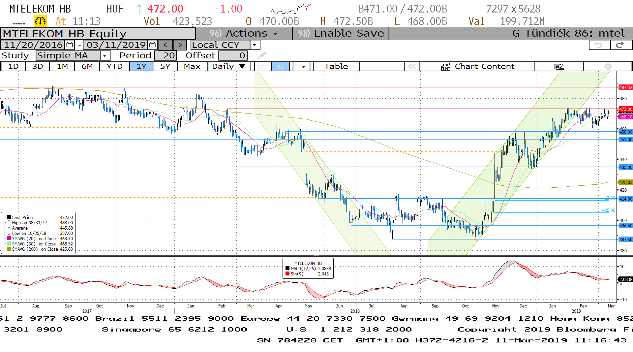The height and width of the screenshot is (352, 633).
Task: Select the 1D range tab
Action: pos(13,67)
